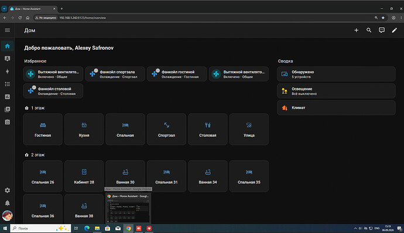Toggle the Фанкойл столовой fan icon
This screenshot has height=233, width=404.
(x=30, y=91)
